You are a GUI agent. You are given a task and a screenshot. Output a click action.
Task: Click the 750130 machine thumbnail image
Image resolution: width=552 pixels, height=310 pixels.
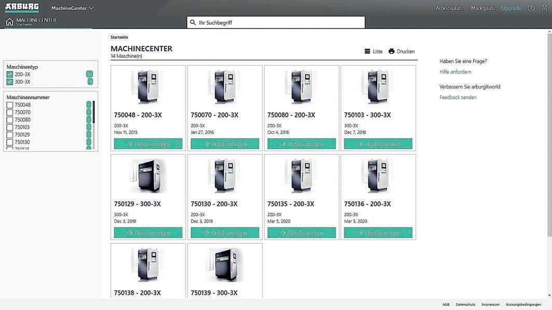[x=225, y=175]
